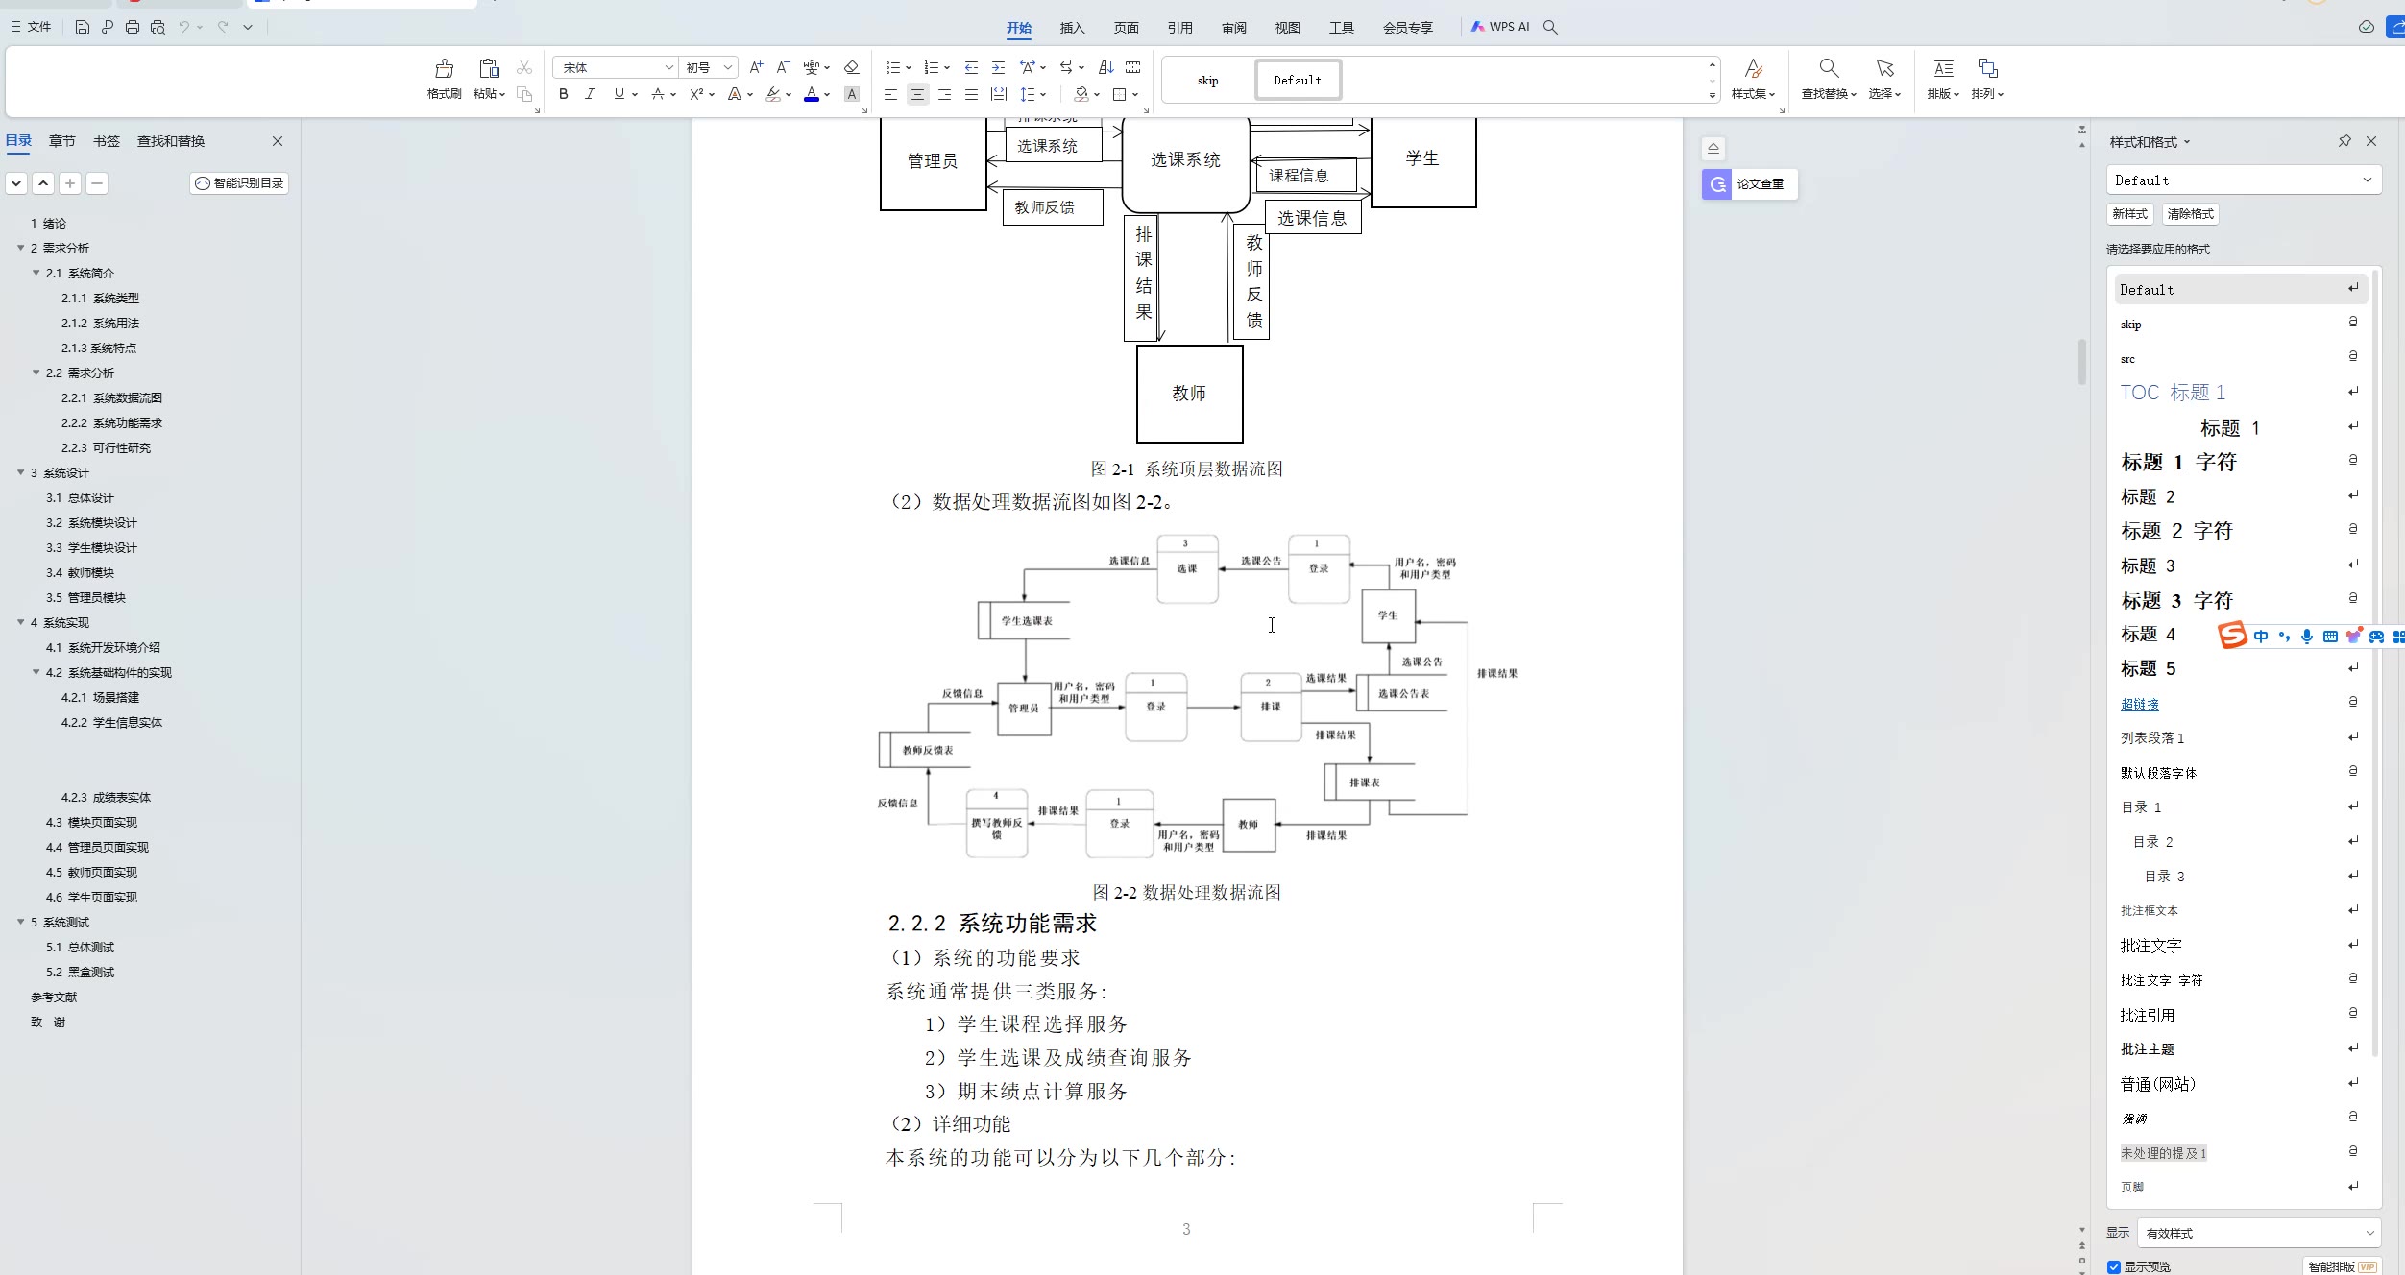2405x1275 pixels.
Task: Pin the Styles and Formatting panel
Action: pos(2344,141)
